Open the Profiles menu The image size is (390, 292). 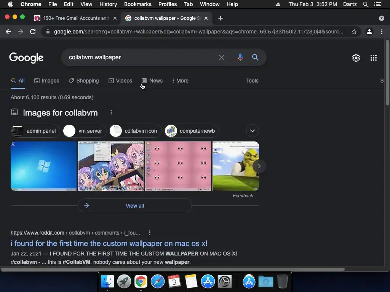[x=168, y=4]
